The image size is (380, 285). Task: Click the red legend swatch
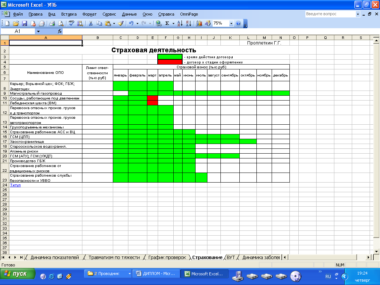[x=170, y=62]
